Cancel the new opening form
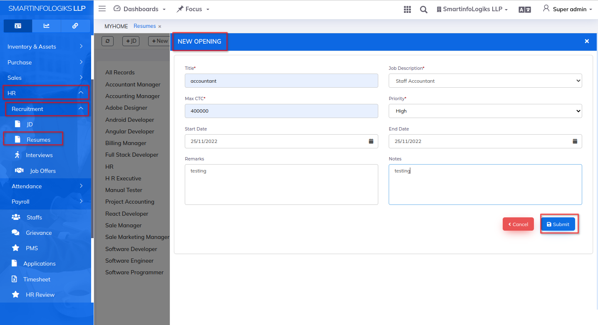598x325 pixels. click(518, 224)
